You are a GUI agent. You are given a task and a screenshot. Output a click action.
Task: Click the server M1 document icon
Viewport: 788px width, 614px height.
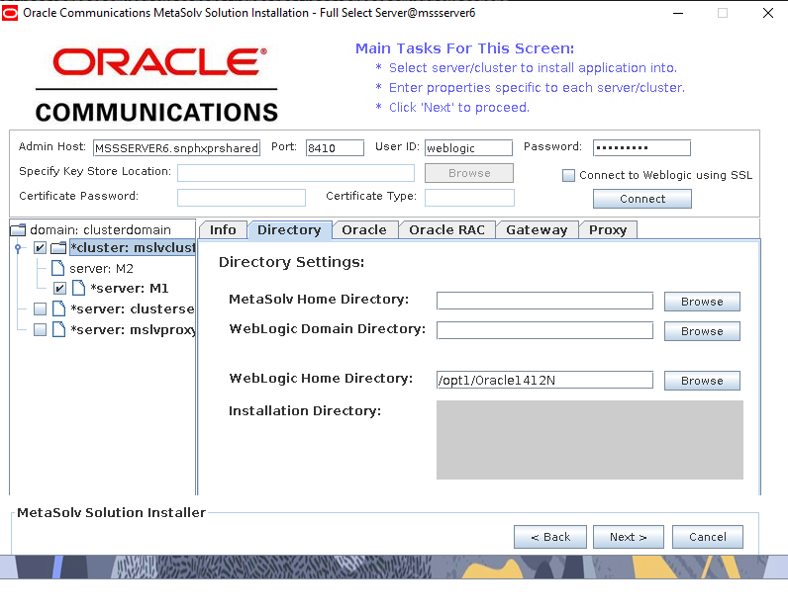pyautogui.click(x=79, y=288)
